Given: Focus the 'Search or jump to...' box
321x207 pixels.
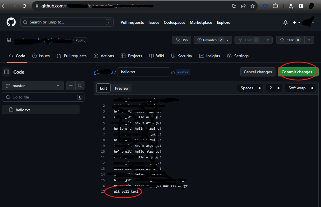Looking at the screenshot, I should click(x=67, y=22).
